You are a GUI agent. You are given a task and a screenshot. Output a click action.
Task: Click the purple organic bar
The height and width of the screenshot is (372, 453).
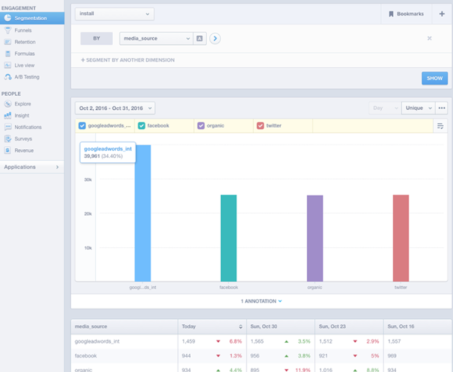tap(315, 239)
